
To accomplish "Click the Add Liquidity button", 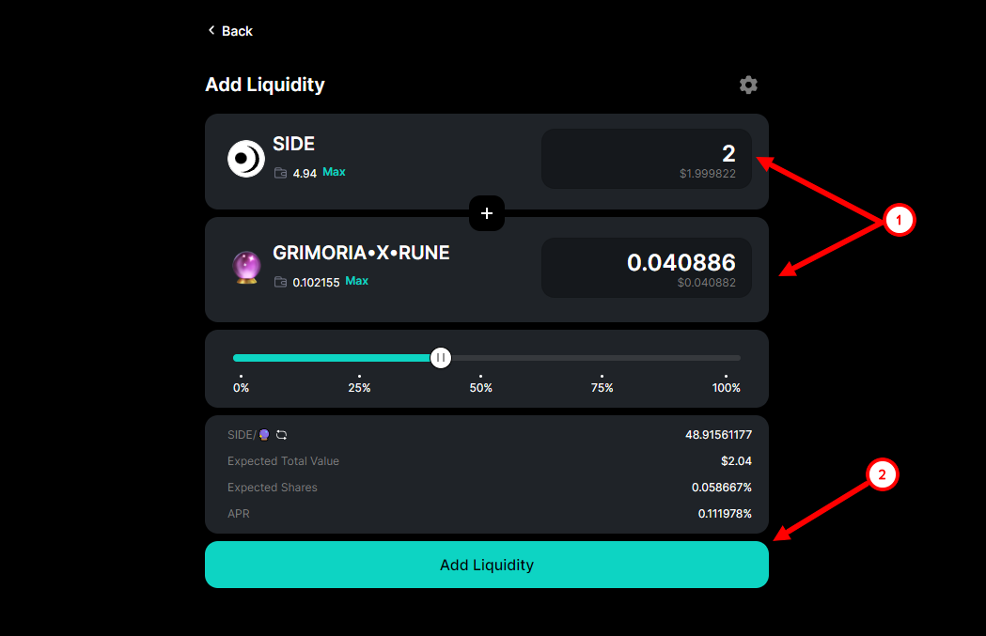I will point(487,565).
